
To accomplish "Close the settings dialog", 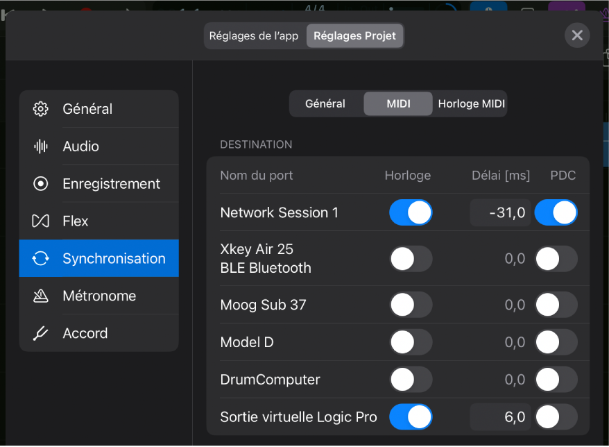I will click(577, 35).
